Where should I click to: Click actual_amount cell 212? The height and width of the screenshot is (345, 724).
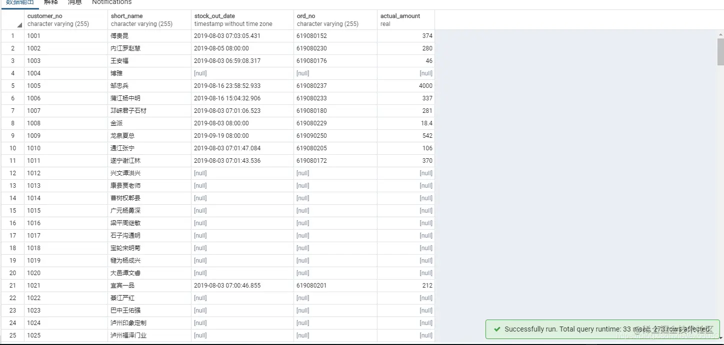tap(406, 286)
